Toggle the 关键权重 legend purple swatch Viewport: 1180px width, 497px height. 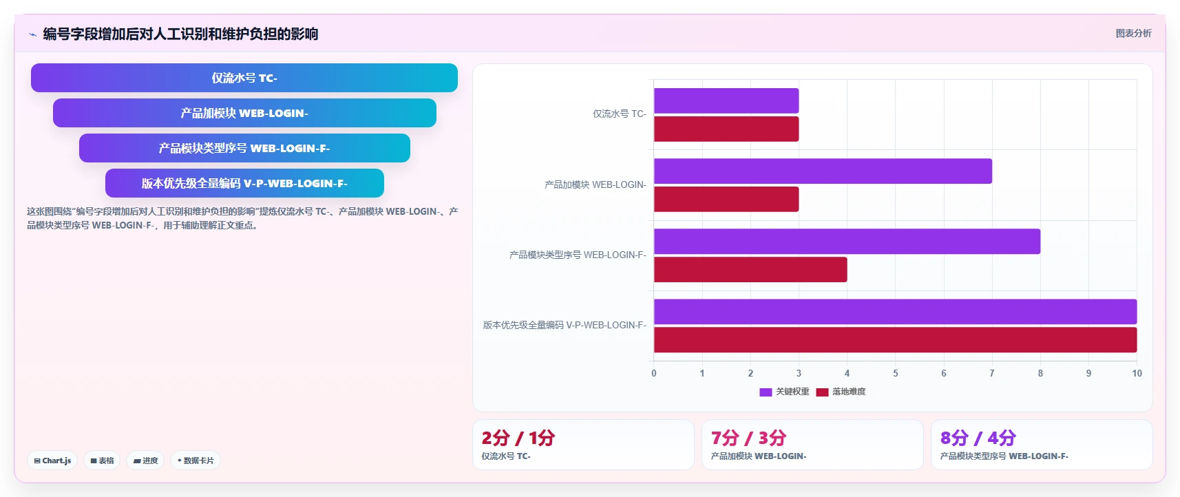[766, 392]
